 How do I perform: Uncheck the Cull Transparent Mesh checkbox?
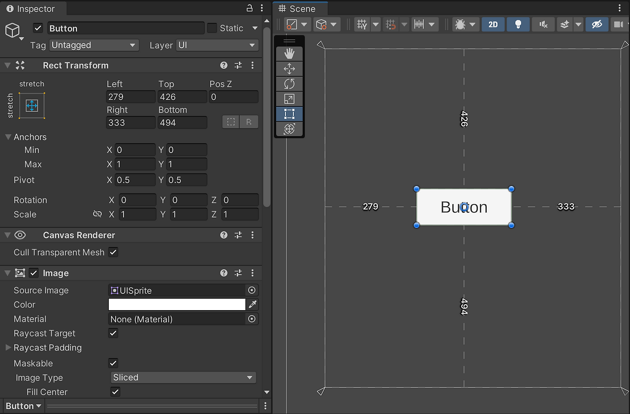[113, 252]
